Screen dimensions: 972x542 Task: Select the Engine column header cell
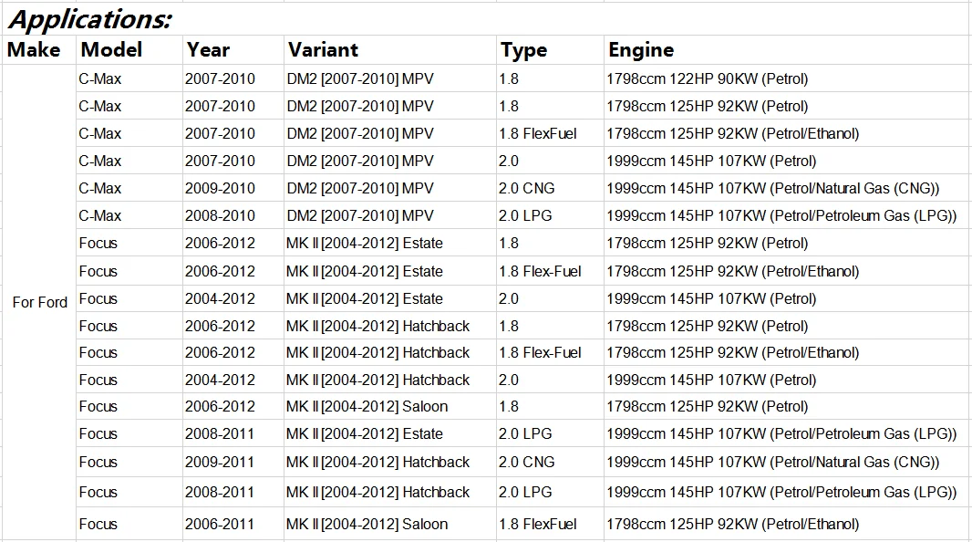[642, 50]
